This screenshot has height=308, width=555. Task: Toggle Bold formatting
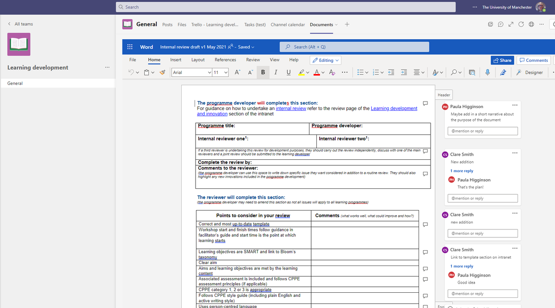click(263, 72)
